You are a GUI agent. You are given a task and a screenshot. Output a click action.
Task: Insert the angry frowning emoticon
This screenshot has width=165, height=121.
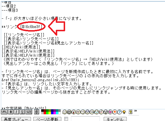point(78,112)
